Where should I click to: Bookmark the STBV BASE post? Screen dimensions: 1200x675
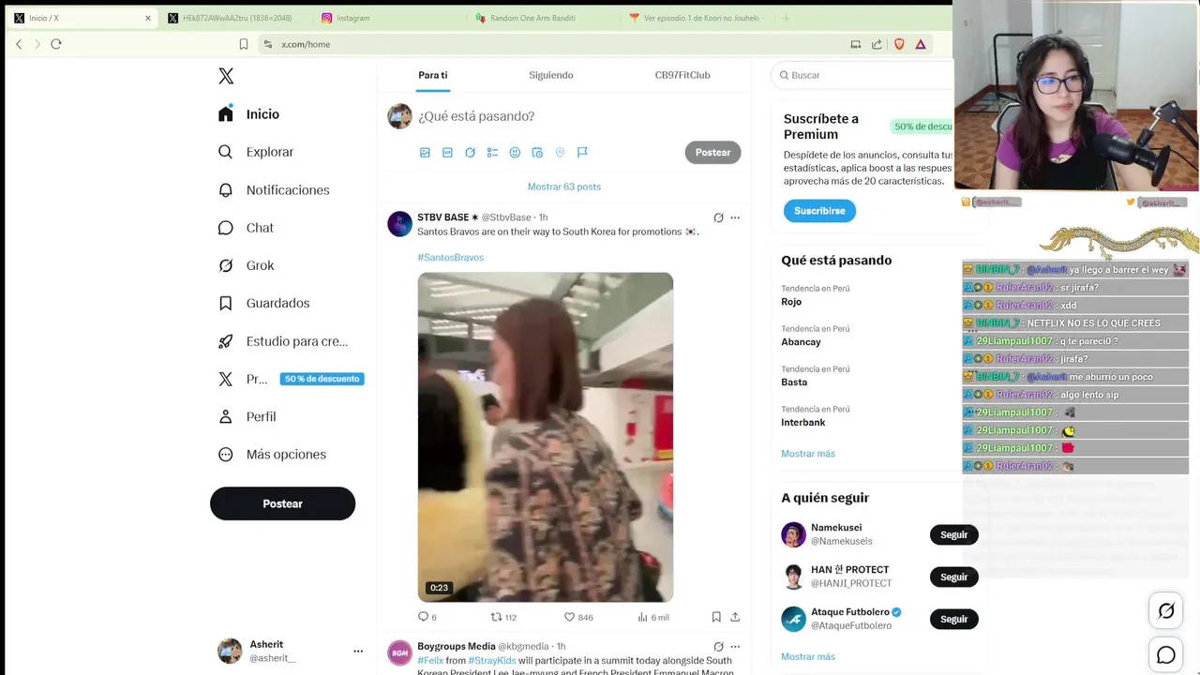[716, 617]
